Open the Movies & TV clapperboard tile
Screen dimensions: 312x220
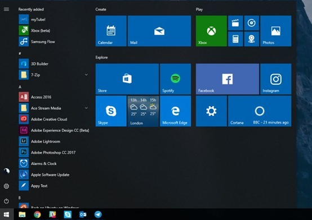coord(235,23)
